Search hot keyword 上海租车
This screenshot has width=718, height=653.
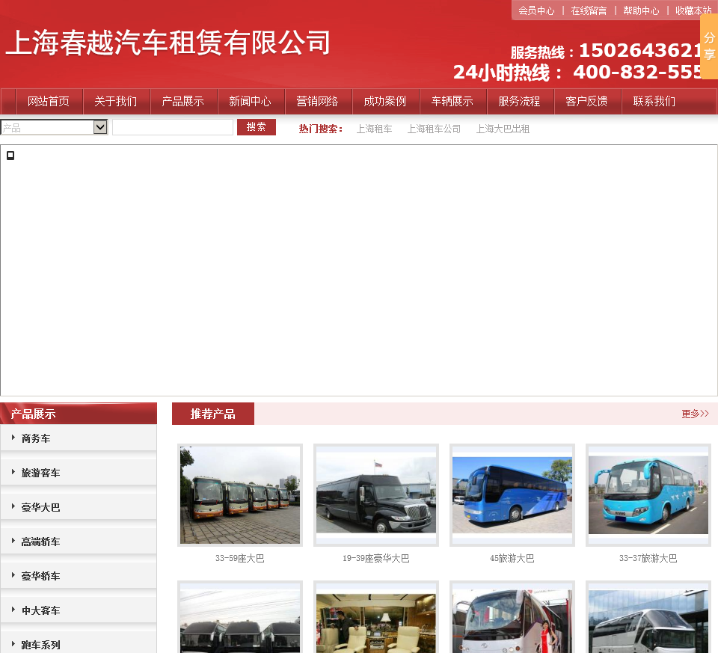374,129
